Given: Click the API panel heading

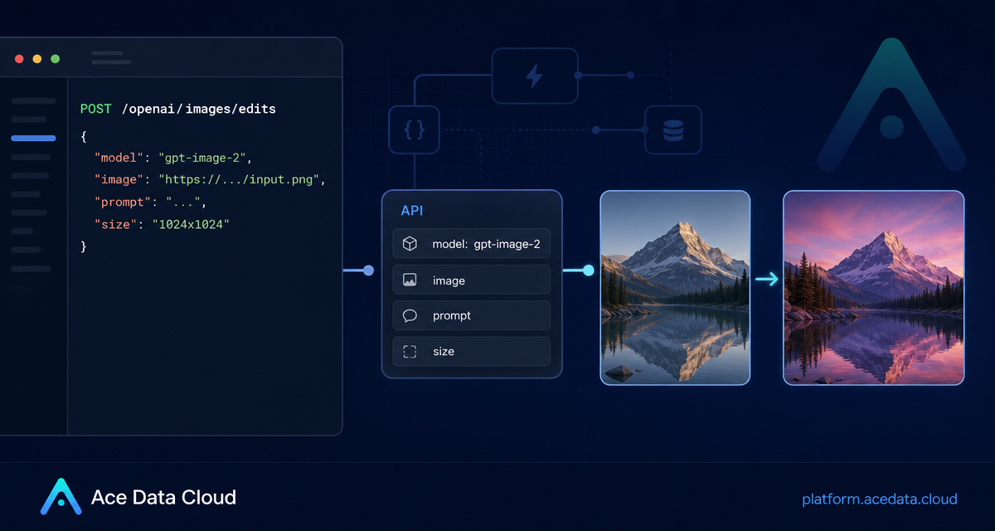Looking at the screenshot, I should pyautogui.click(x=412, y=211).
